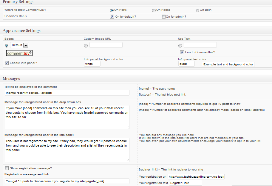Click the Use Text input field
Image resolution: width=272 pixels, height=186 pixels.
[200, 45]
